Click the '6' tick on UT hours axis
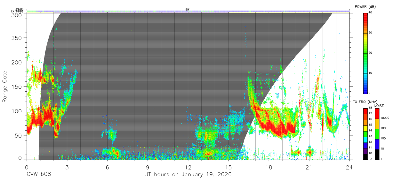This screenshot has height=181, width=393. point(107,167)
